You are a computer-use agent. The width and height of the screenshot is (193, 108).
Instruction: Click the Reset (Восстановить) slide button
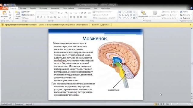pos(28,15)
